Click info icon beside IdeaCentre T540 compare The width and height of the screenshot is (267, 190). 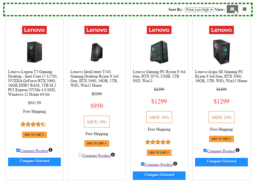(113, 155)
